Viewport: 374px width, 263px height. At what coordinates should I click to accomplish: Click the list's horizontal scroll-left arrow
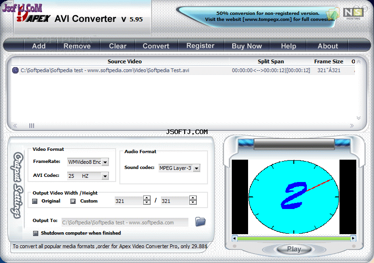pyautogui.click(x=15, y=126)
